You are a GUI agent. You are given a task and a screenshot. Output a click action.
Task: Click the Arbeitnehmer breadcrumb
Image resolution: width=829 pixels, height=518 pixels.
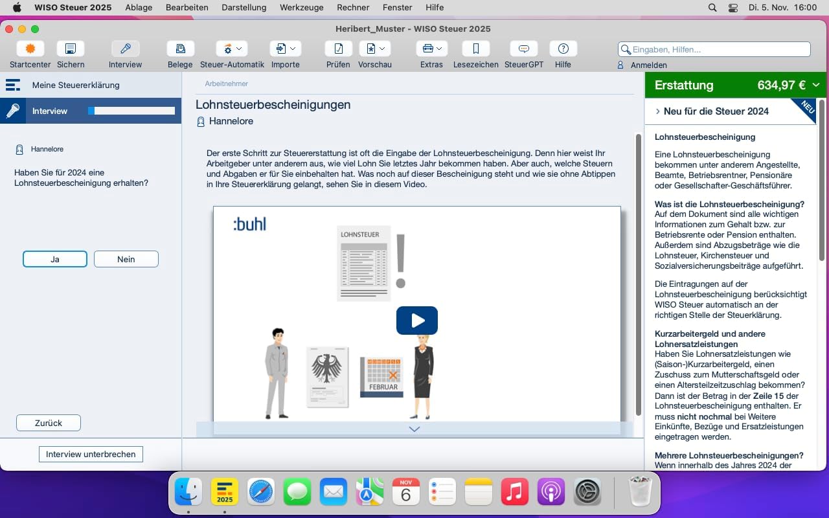click(x=227, y=84)
